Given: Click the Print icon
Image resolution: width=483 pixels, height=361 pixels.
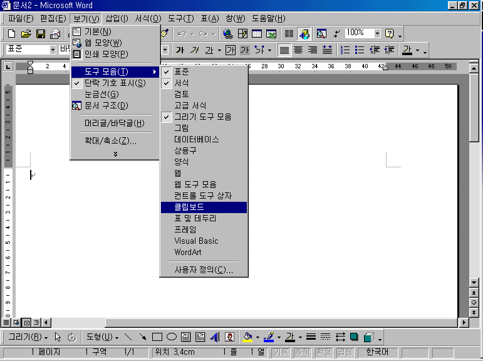Looking at the screenshot, I should pyautogui.click(x=55, y=34).
